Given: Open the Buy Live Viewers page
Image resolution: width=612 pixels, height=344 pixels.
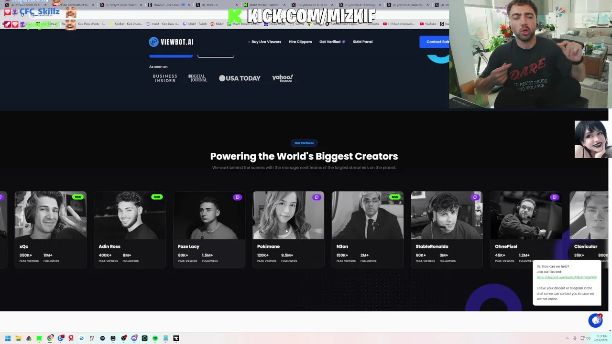Looking at the screenshot, I should [x=266, y=42].
